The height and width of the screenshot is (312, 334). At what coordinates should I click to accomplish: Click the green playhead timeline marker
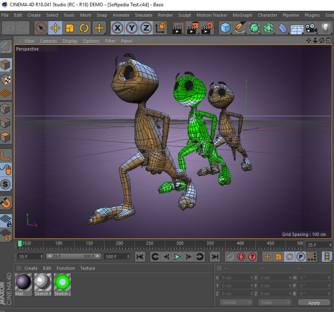pos(20,243)
